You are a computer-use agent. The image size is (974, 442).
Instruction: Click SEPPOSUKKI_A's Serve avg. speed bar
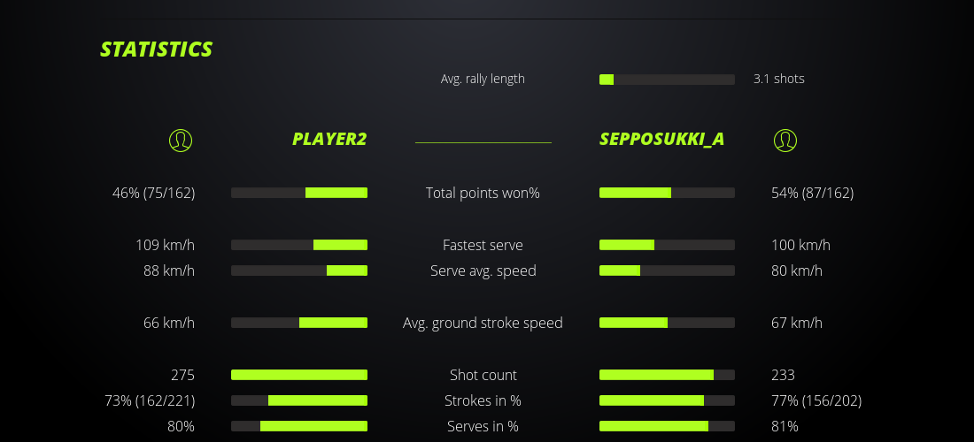pyautogui.click(x=667, y=271)
